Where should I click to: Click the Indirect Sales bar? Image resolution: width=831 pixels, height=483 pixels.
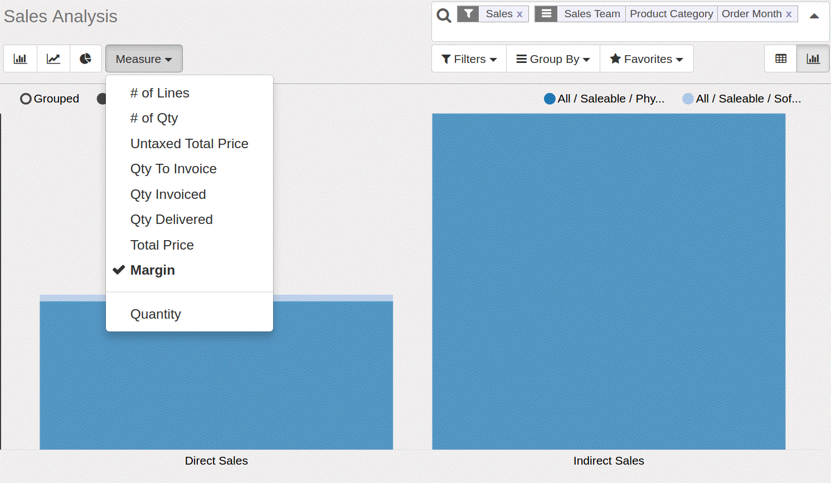click(x=609, y=281)
